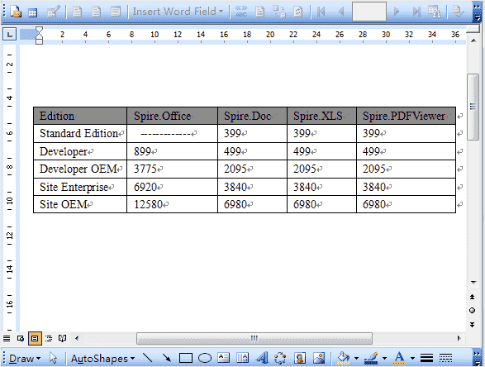Click the Line Style button
Image resolution: width=485 pixels, height=367 pixels.
pos(426,358)
